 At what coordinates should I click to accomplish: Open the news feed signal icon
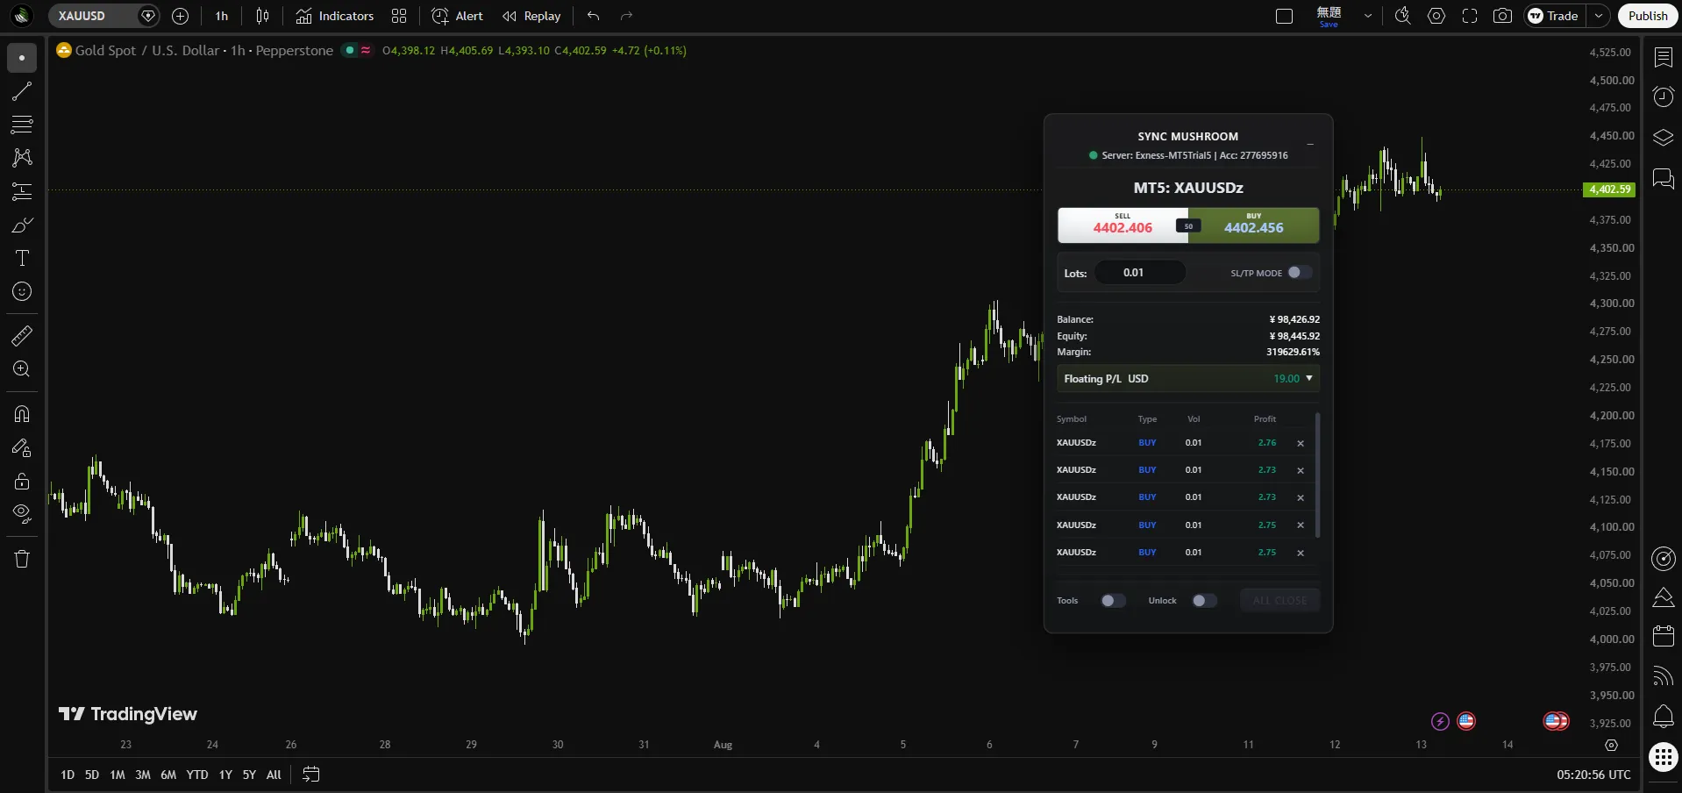1664,675
